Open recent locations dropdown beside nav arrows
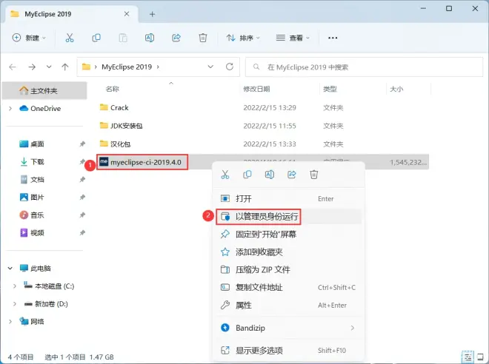 (x=49, y=67)
